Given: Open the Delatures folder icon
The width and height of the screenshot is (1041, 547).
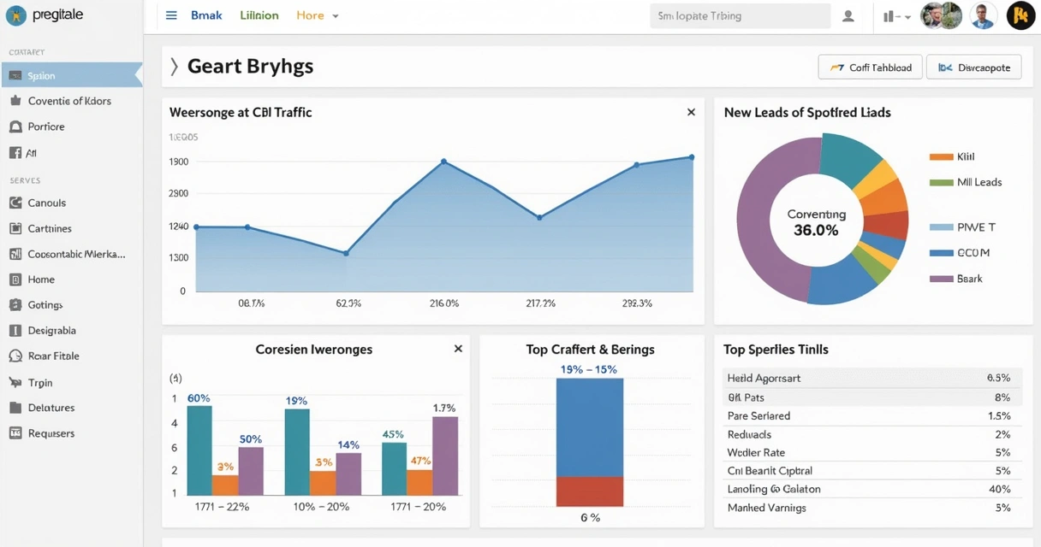Looking at the screenshot, I should point(15,408).
